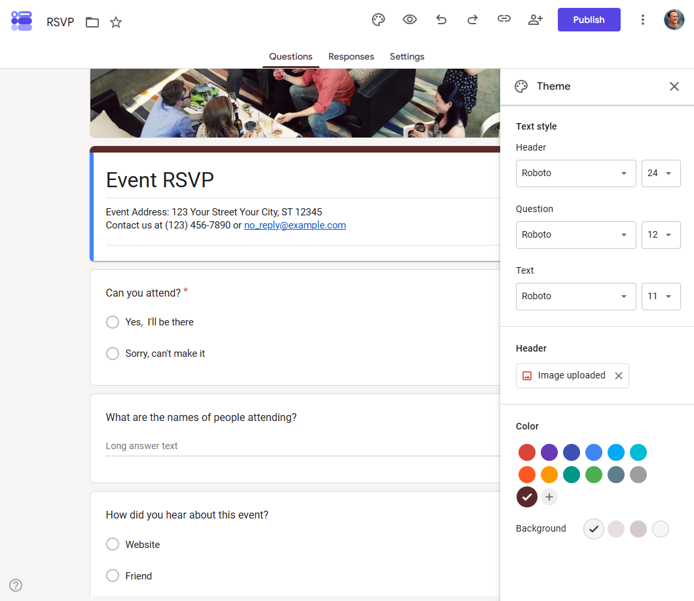Choose the orange theme color
694x601 pixels.
549,475
